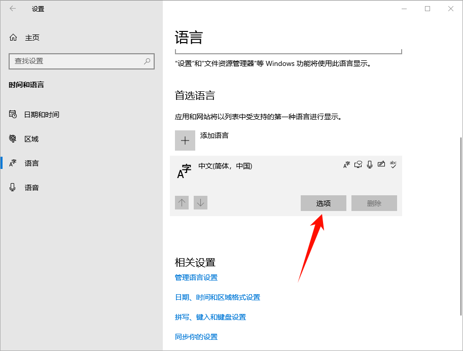Click the text-to-speech icon for Chinese

click(x=359, y=164)
